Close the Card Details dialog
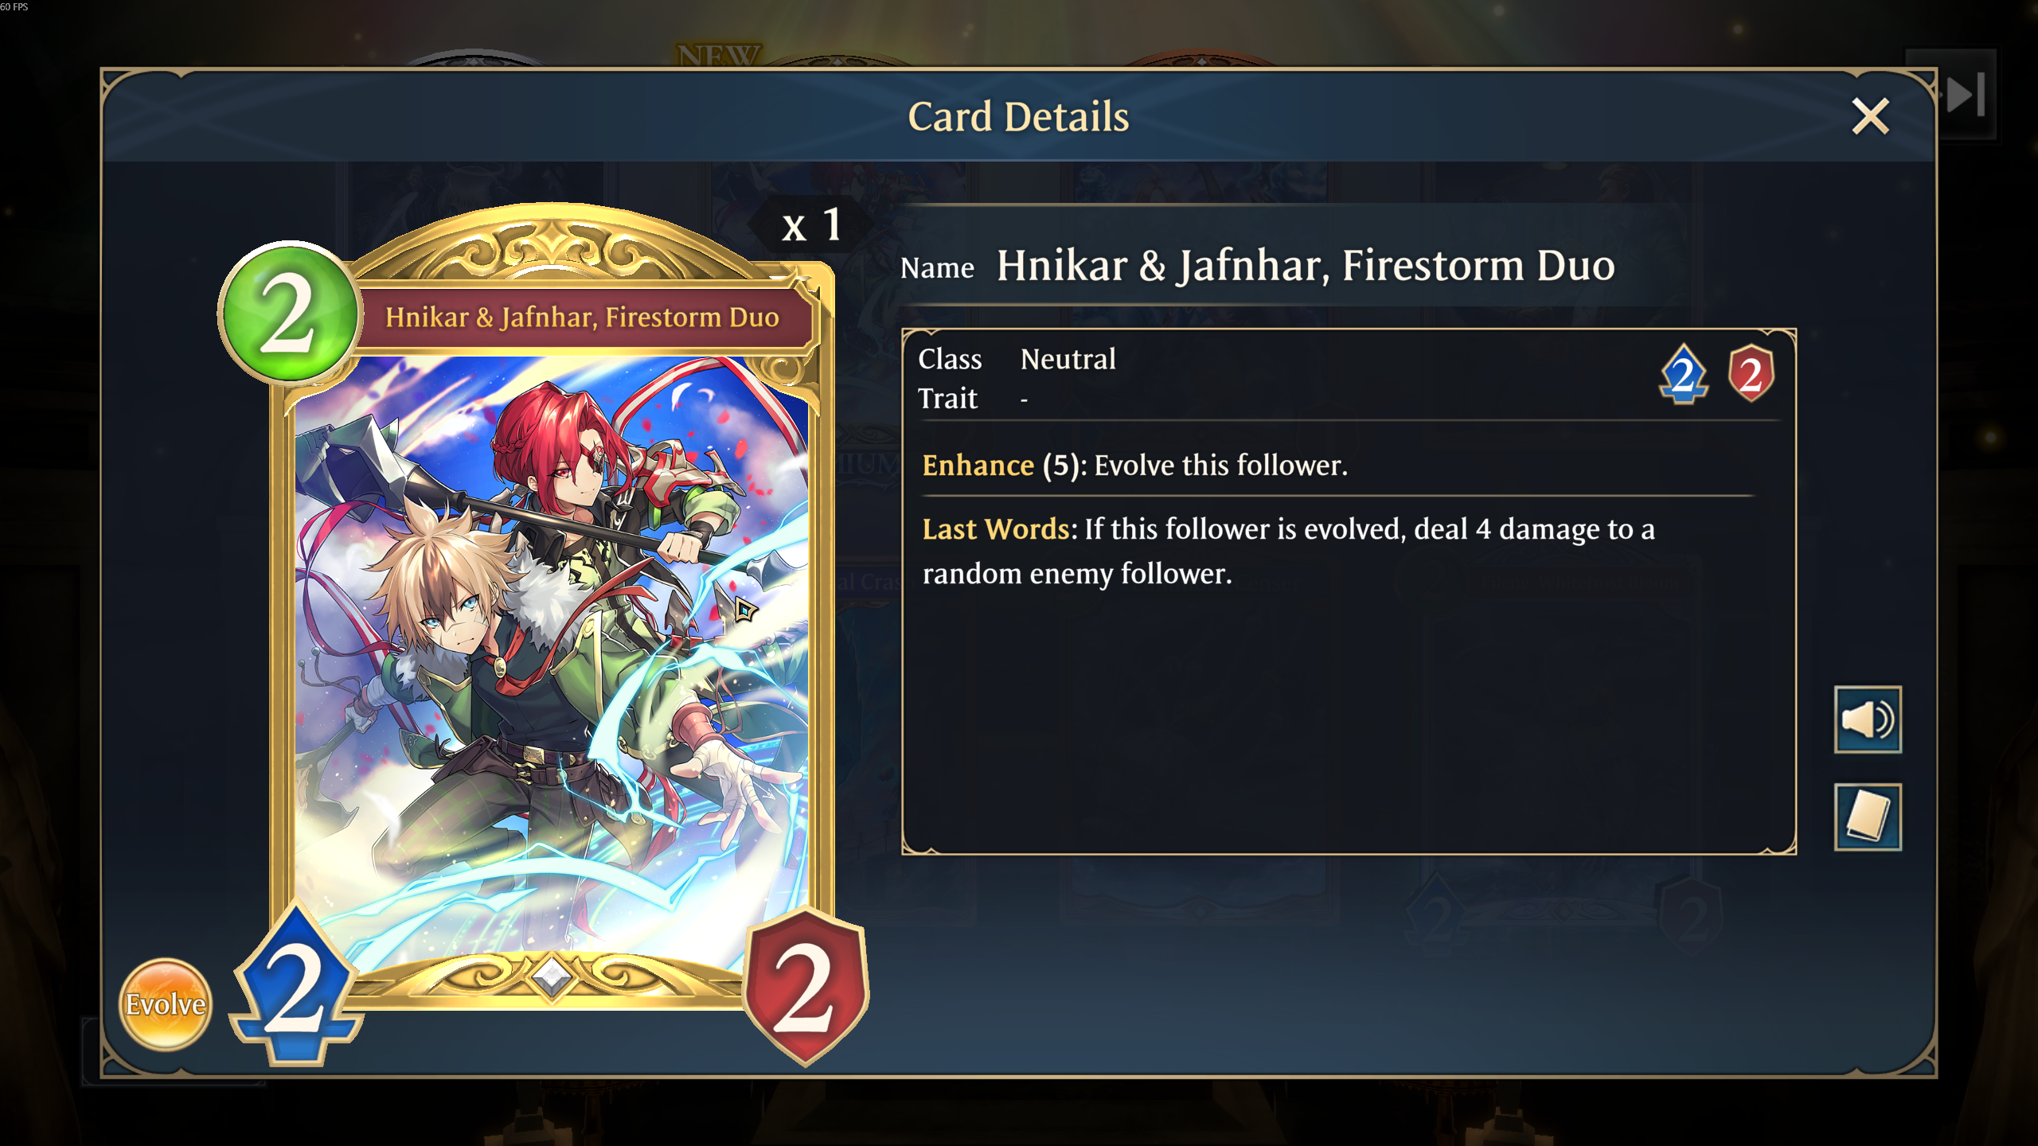 point(1870,116)
